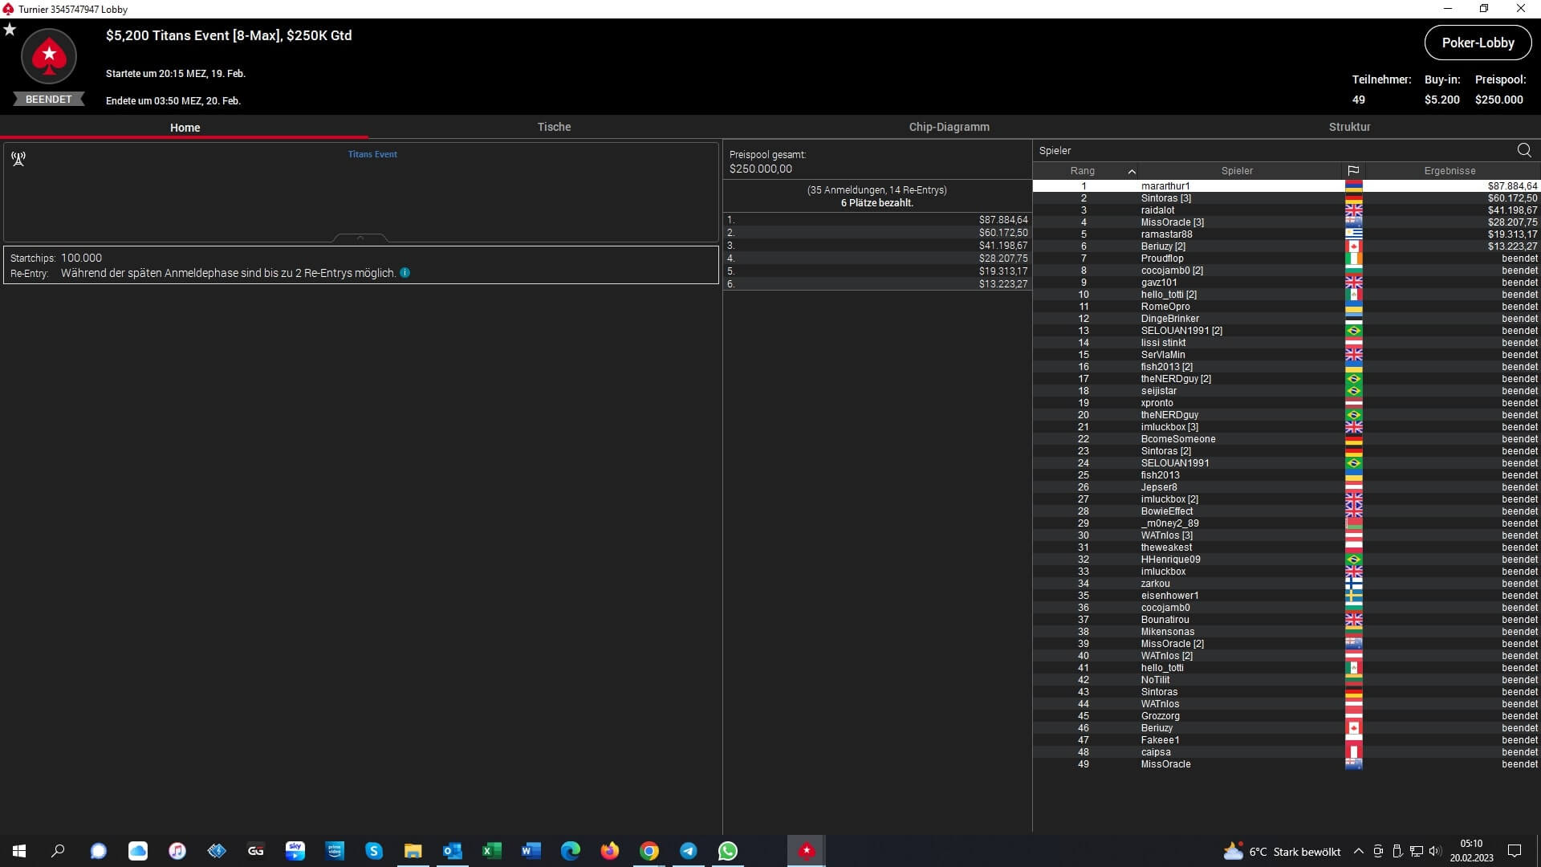Open Microsoft Edge from taskbar

point(571,851)
